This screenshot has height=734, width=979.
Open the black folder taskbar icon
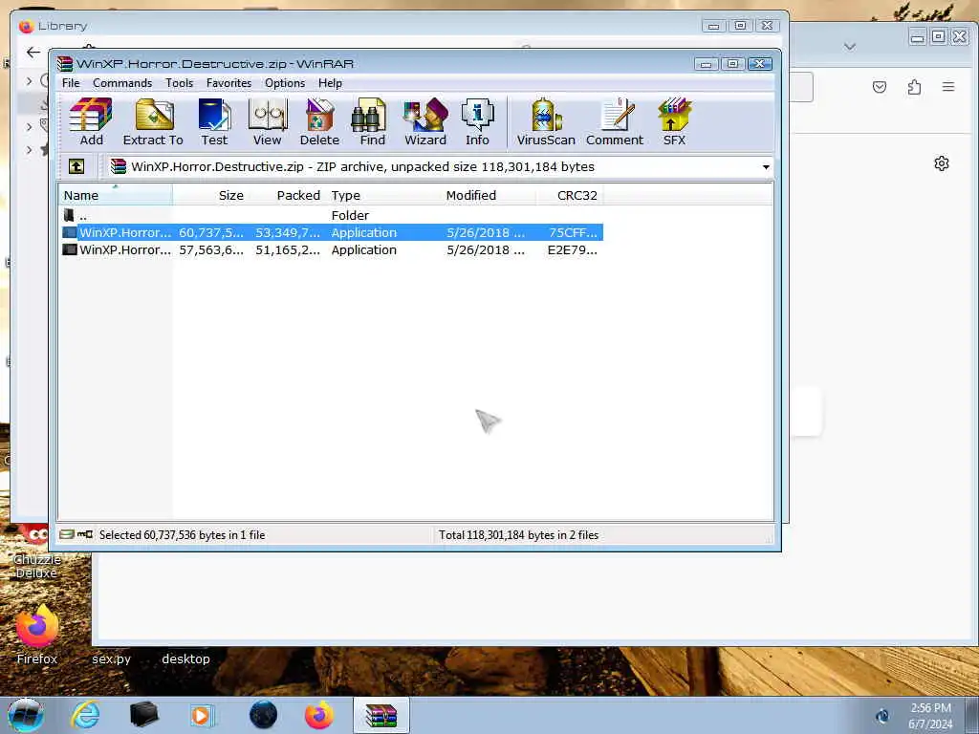point(143,715)
